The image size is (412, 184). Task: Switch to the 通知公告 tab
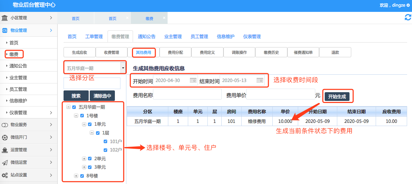pyautogui.click(x=147, y=37)
